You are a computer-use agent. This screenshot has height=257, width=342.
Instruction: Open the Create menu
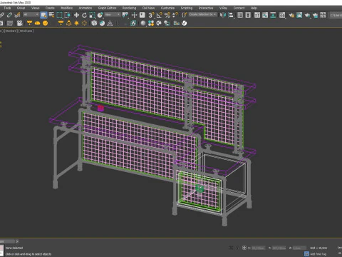click(x=50, y=8)
